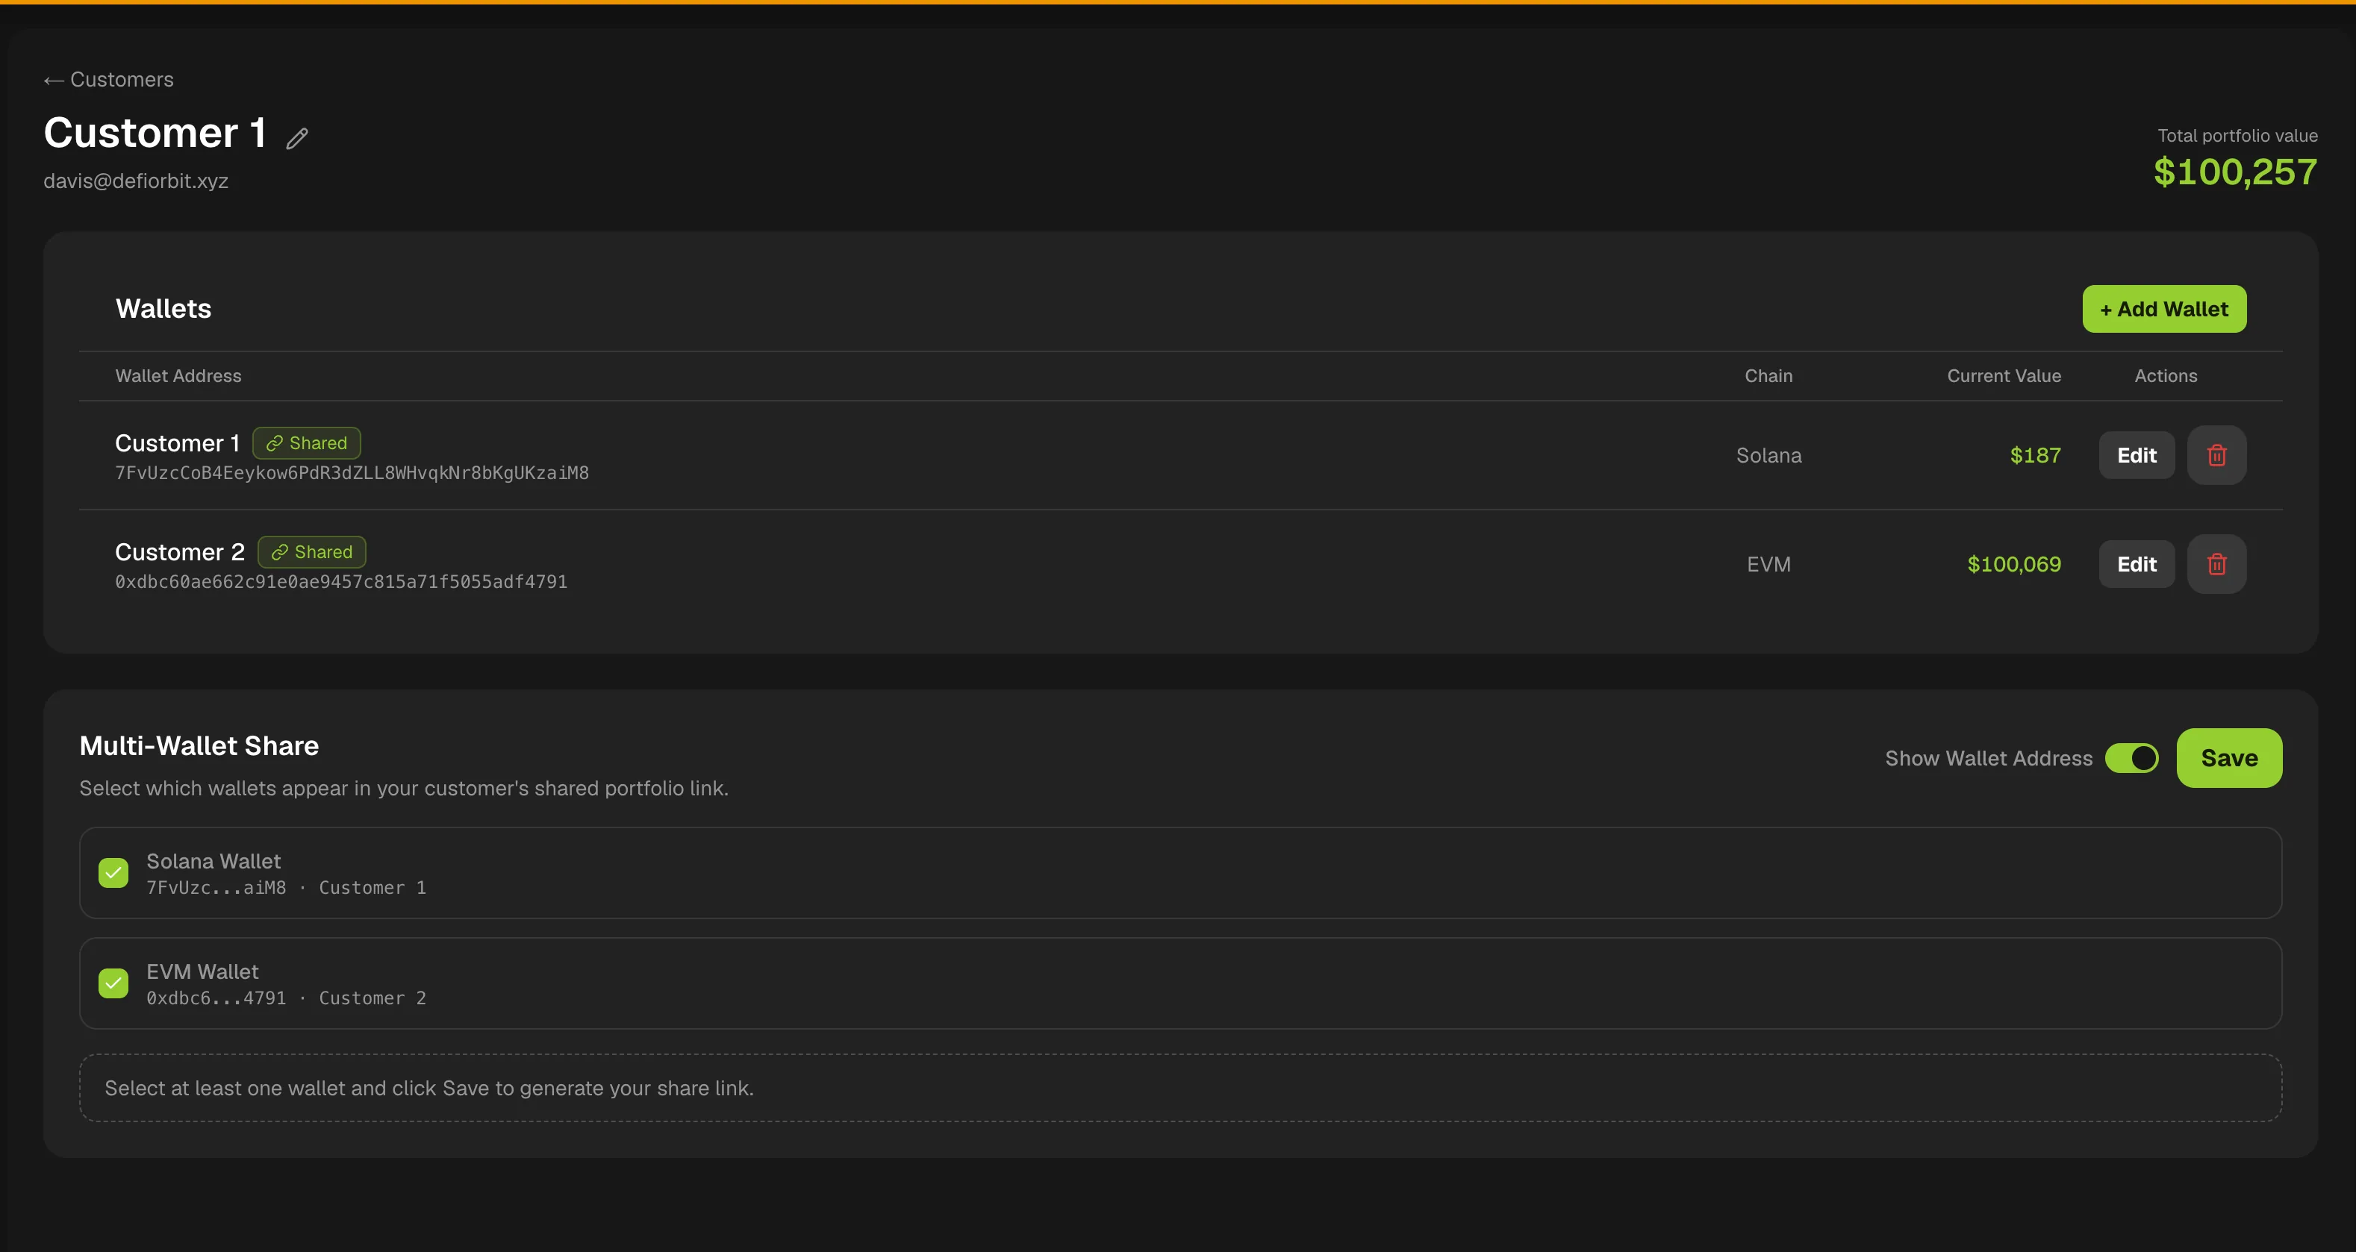Click the EVM chain cell
Viewport: 2356px width, 1252px height.
coord(1768,564)
